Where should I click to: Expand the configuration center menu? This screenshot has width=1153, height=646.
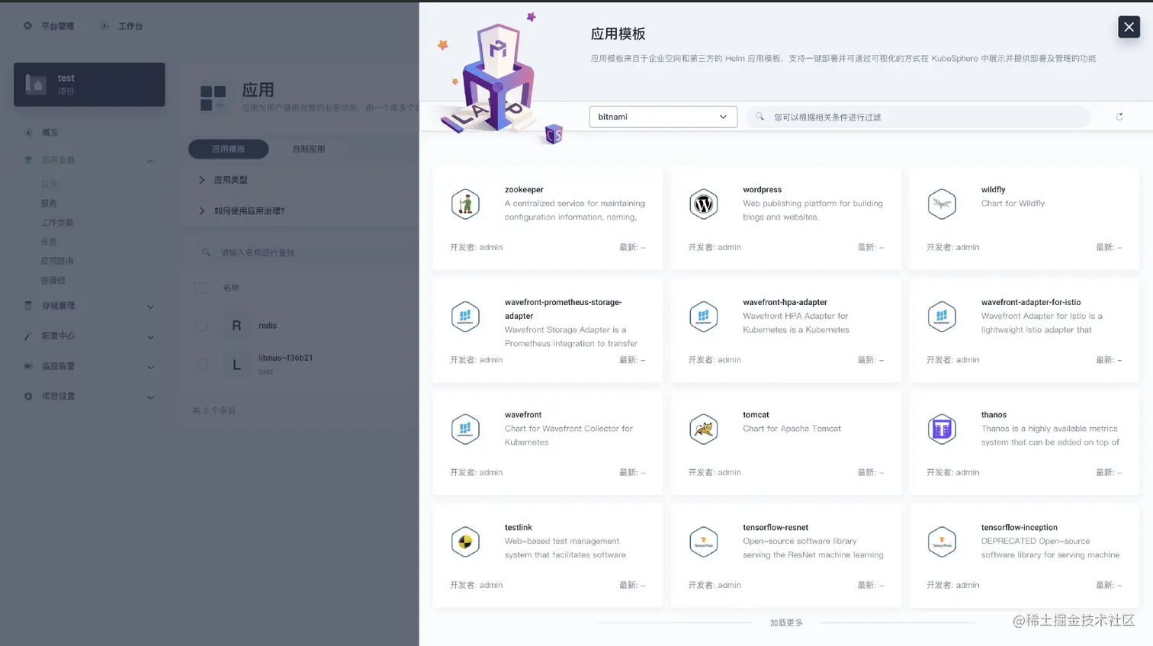click(150, 337)
